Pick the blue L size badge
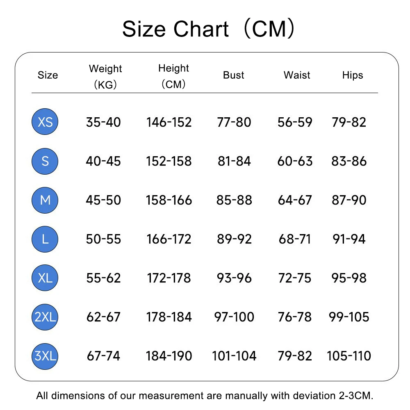Viewport: 410px width, 410px height. 45,239
